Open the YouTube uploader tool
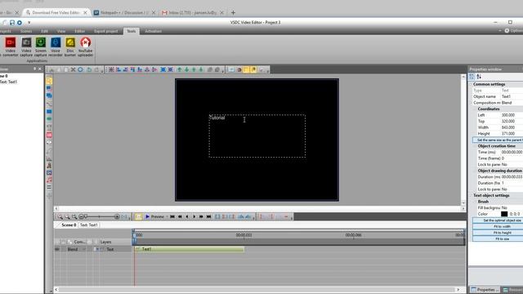Image resolution: width=523 pixels, height=294 pixels. point(85,47)
